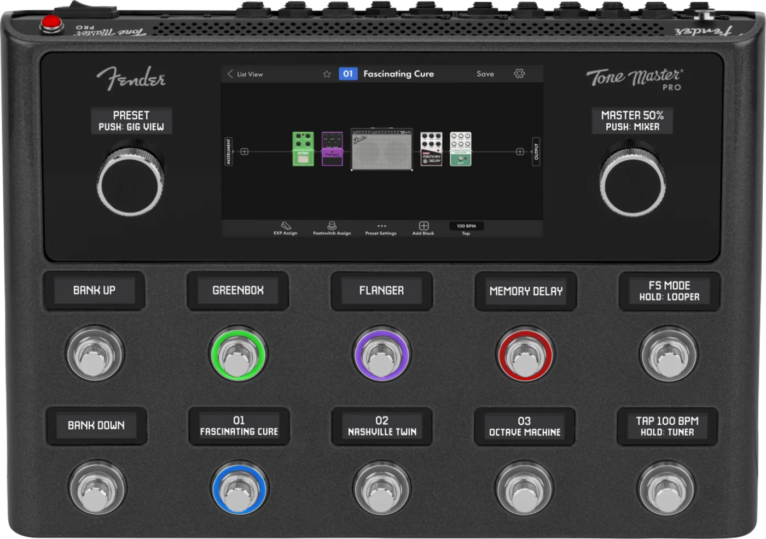Open the settings gear icon
The image size is (766, 539).
(519, 74)
